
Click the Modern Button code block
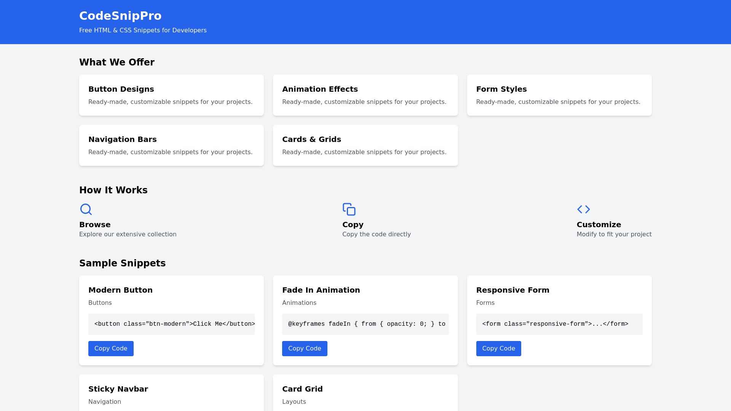pos(171,324)
